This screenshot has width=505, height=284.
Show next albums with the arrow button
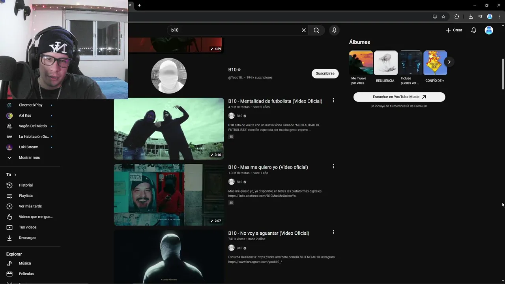449,62
